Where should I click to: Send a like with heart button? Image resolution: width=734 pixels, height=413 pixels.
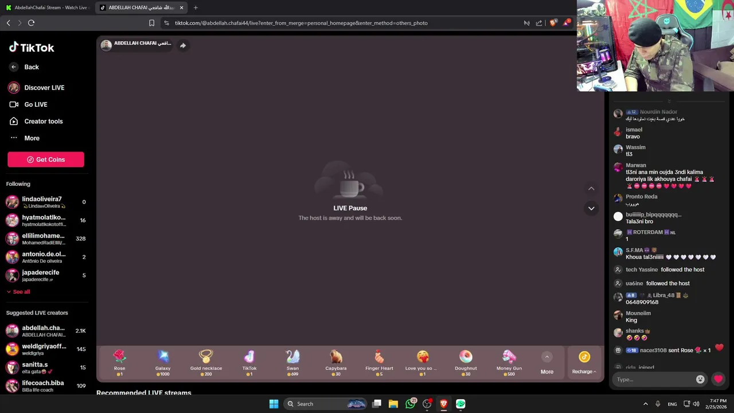[x=718, y=379]
